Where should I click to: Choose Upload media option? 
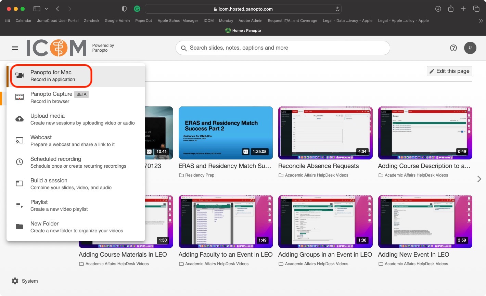coord(76,119)
